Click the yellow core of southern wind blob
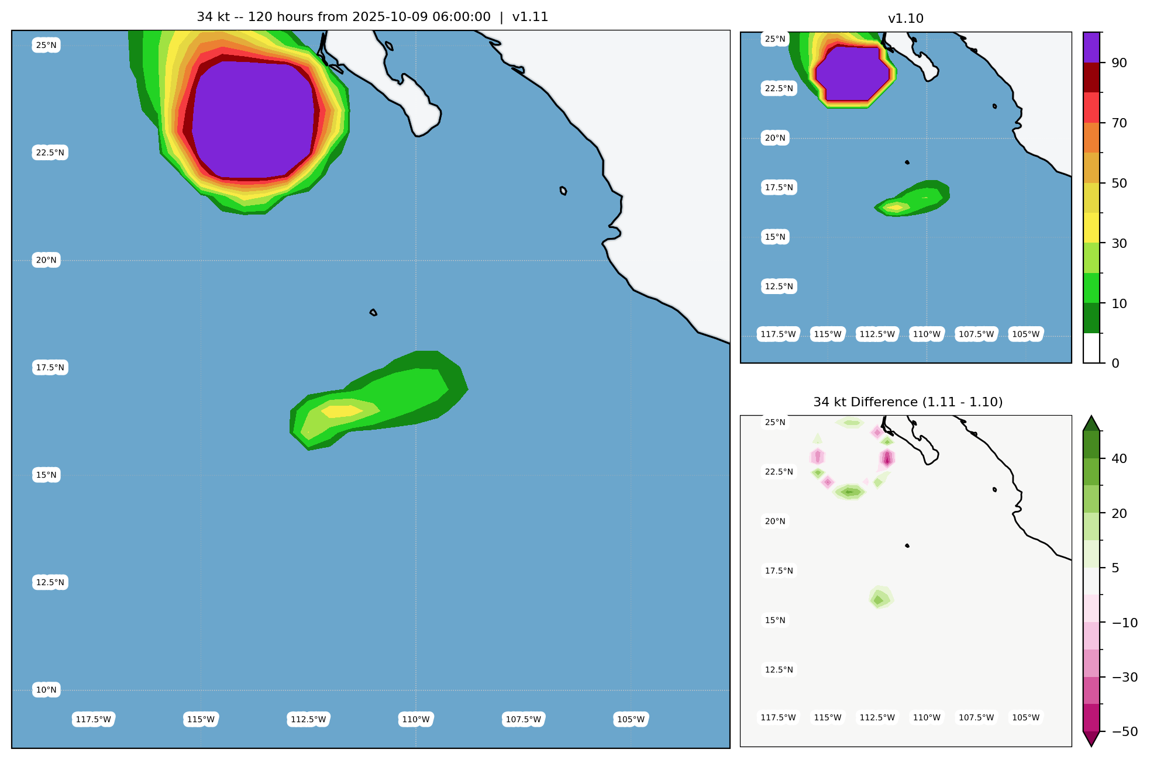Image resolution: width=1150 pixels, height=760 pixels. pos(341,412)
